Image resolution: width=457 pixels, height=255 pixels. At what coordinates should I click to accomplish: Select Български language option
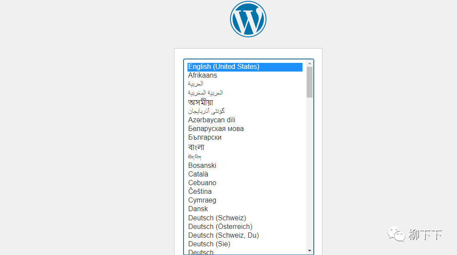click(x=205, y=137)
